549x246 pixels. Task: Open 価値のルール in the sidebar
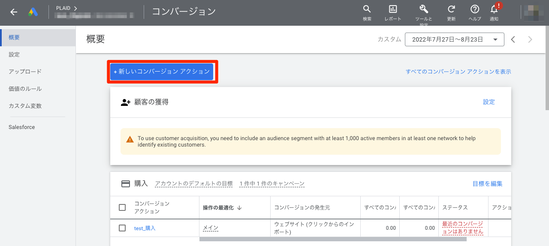38,89
